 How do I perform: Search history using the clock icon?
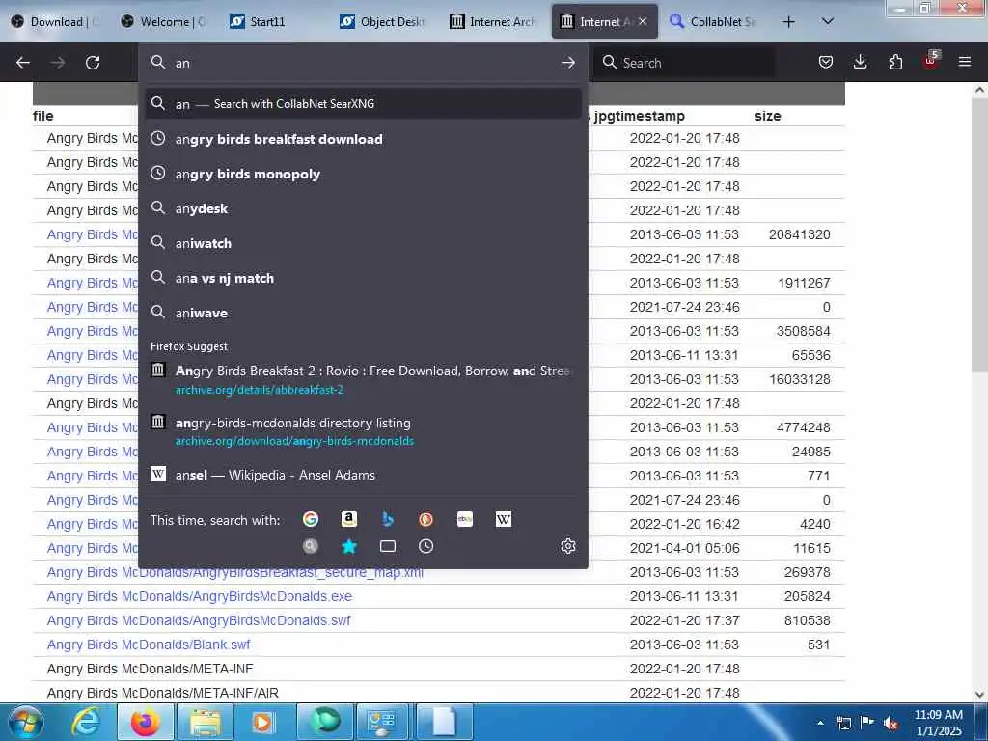pos(425,546)
